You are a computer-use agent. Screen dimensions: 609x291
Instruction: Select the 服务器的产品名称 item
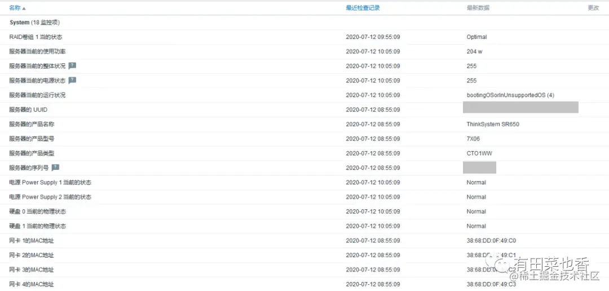click(x=32, y=124)
